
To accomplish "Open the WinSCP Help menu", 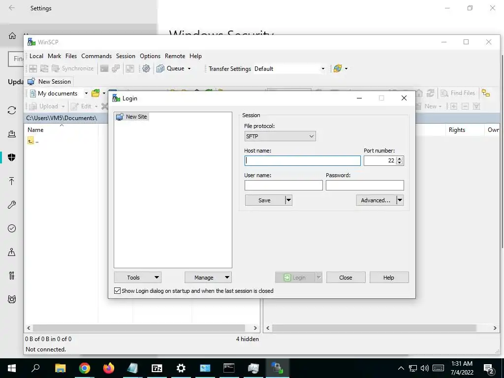I will 195,56.
